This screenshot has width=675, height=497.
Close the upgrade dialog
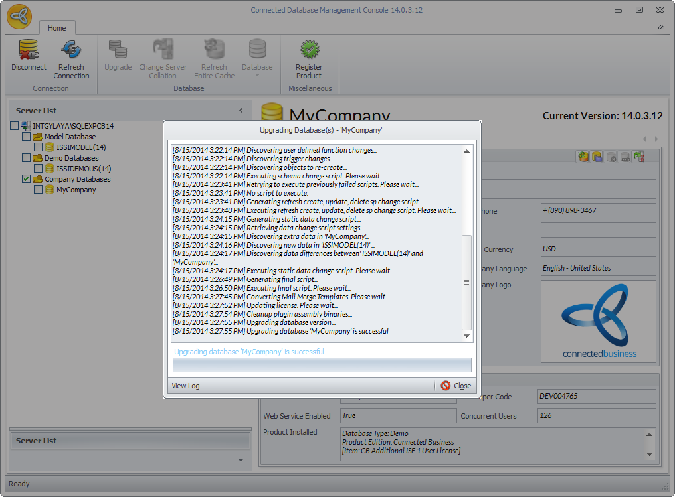(456, 386)
